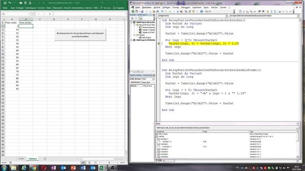Click Procedure View icon below the code window

point(158,161)
